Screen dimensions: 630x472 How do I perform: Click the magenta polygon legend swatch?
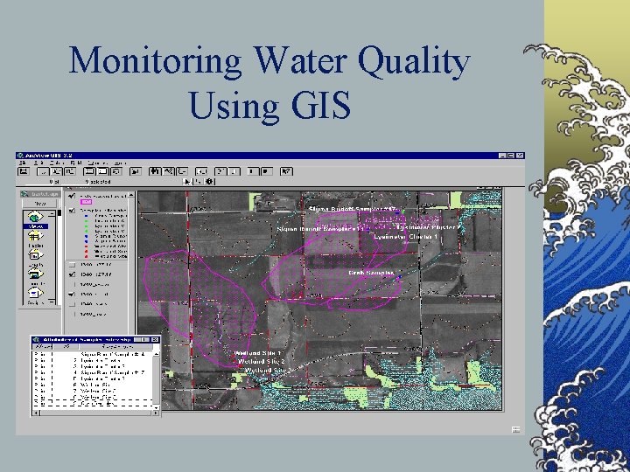[87, 202]
